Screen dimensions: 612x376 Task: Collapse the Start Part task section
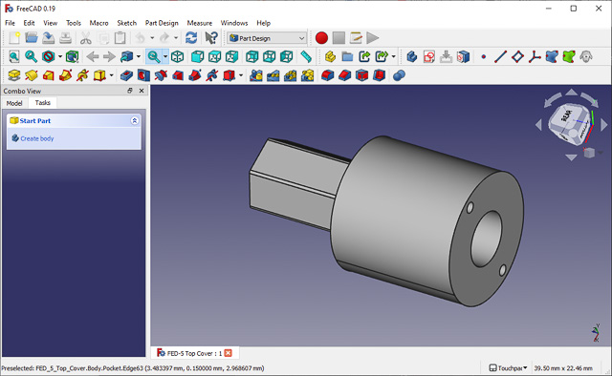click(x=134, y=121)
